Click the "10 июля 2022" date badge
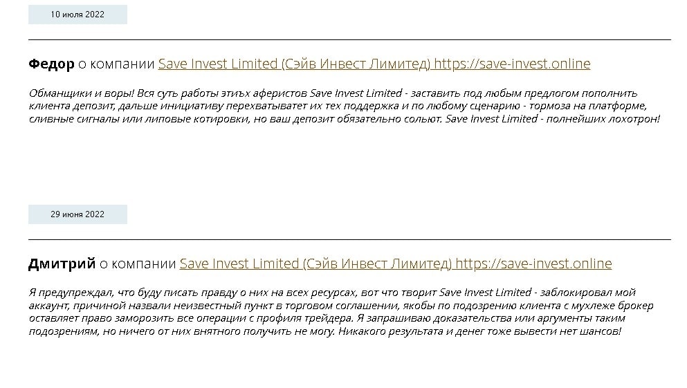 click(77, 15)
